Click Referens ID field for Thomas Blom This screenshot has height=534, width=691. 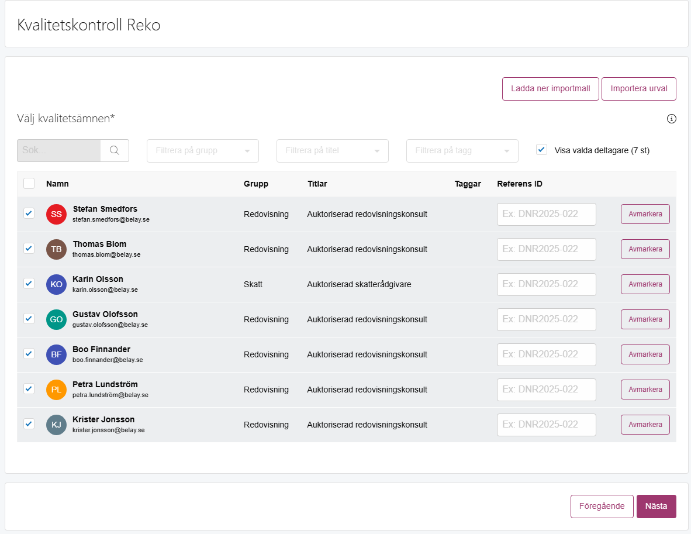(547, 249)
